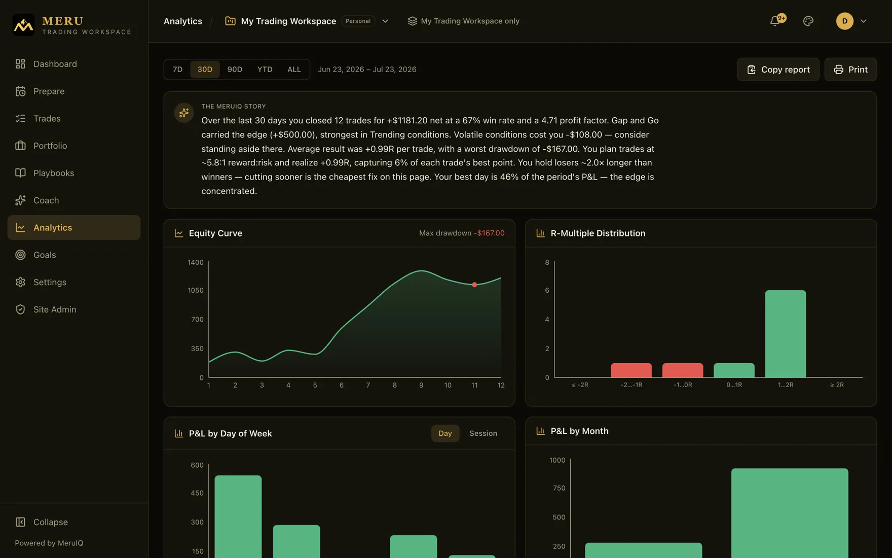Click the 1...2R green bar
The image size is (892, 558).
click(785, 334)
